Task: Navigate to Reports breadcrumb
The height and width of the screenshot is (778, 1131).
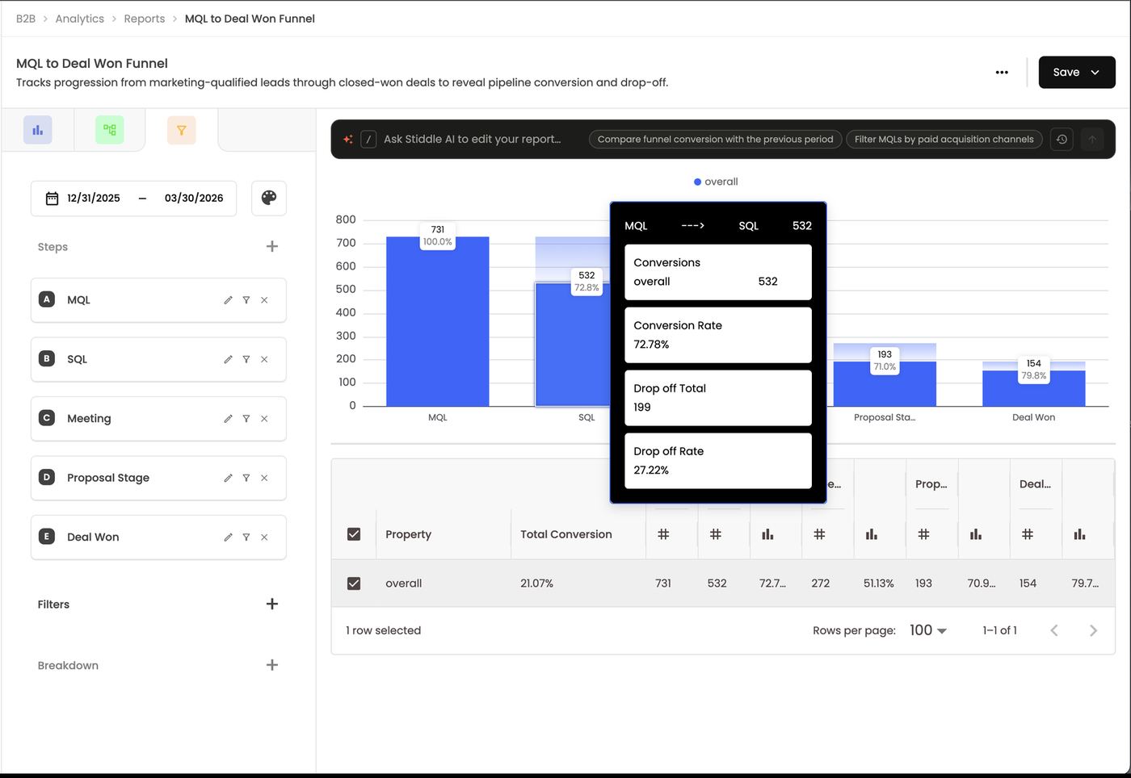Action: [145, 19]
